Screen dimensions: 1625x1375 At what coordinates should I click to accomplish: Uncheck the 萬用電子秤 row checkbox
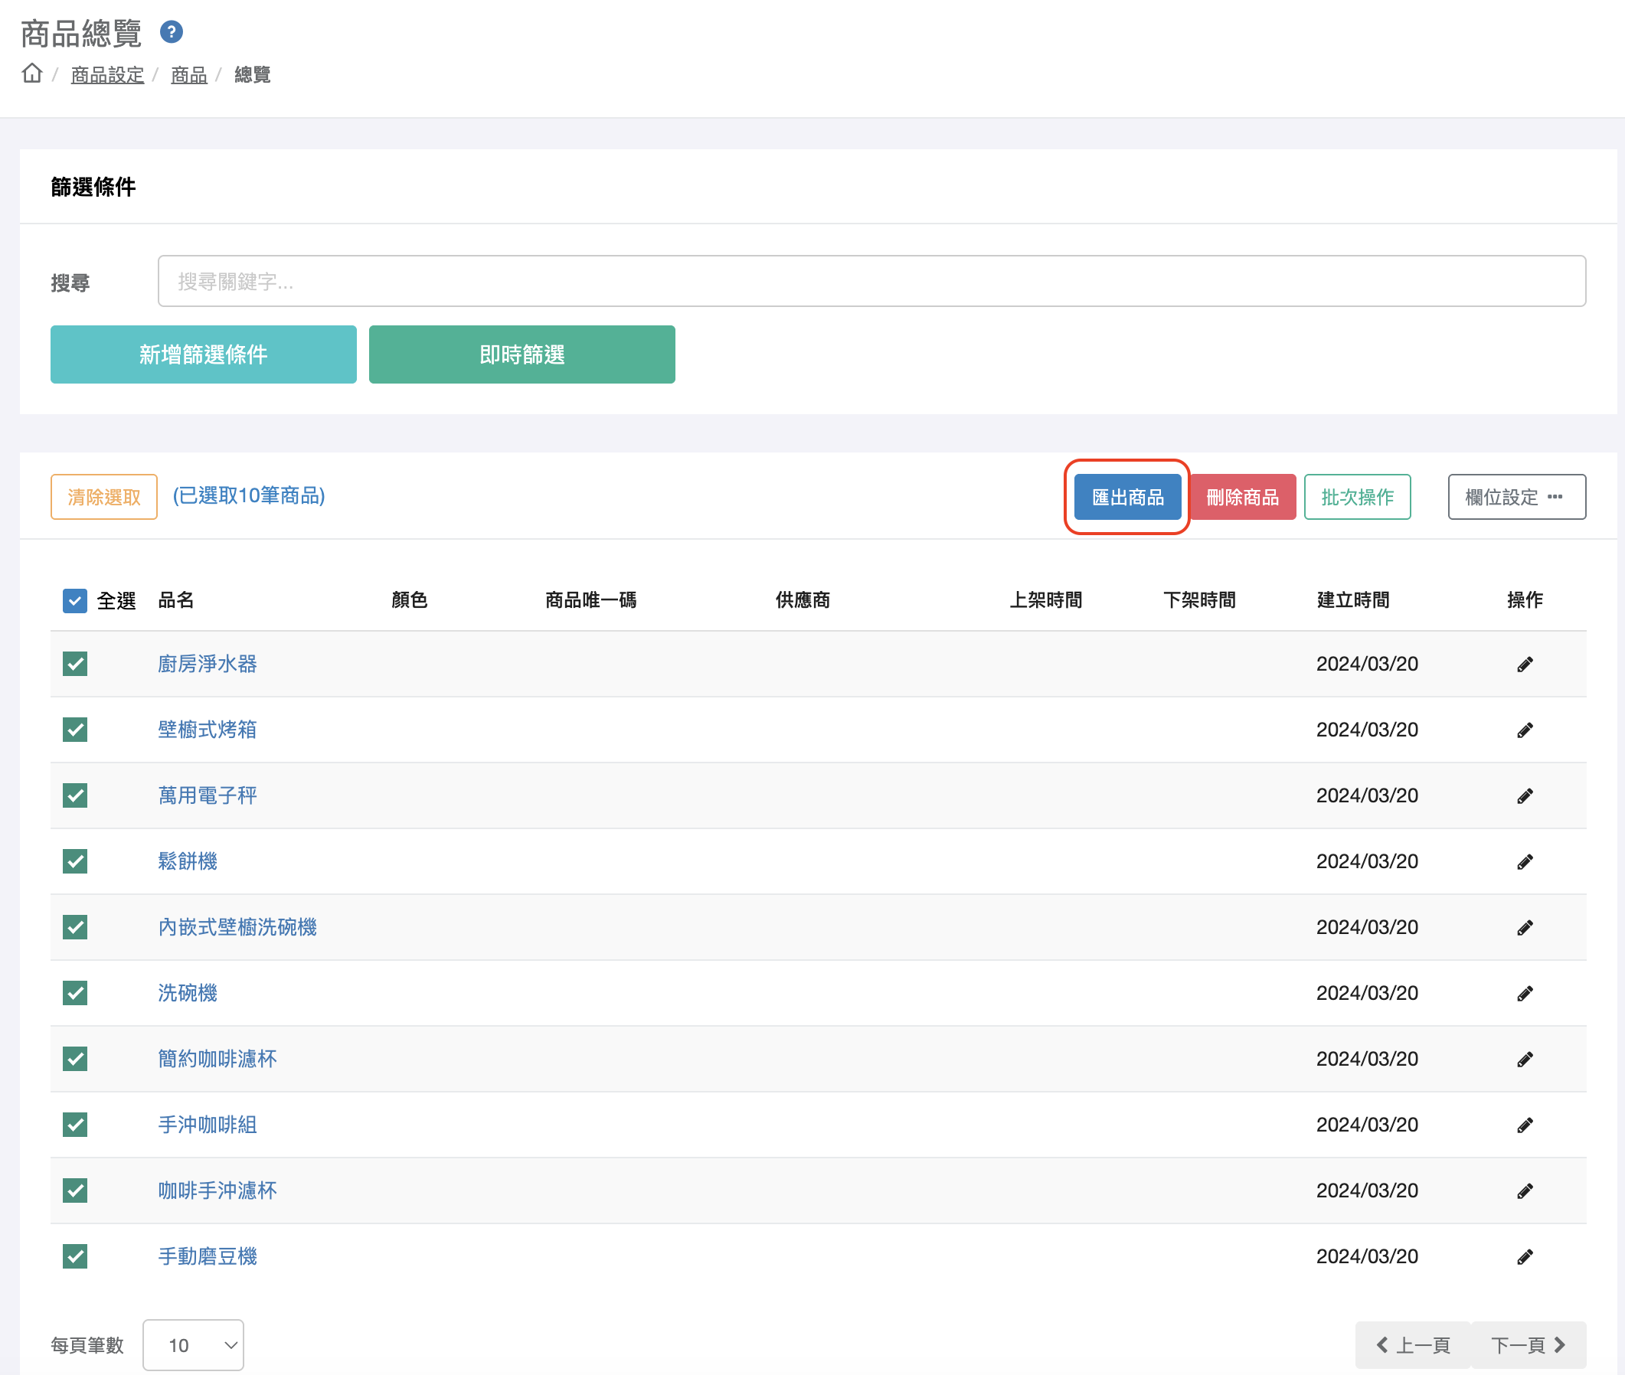pos(75,796)
